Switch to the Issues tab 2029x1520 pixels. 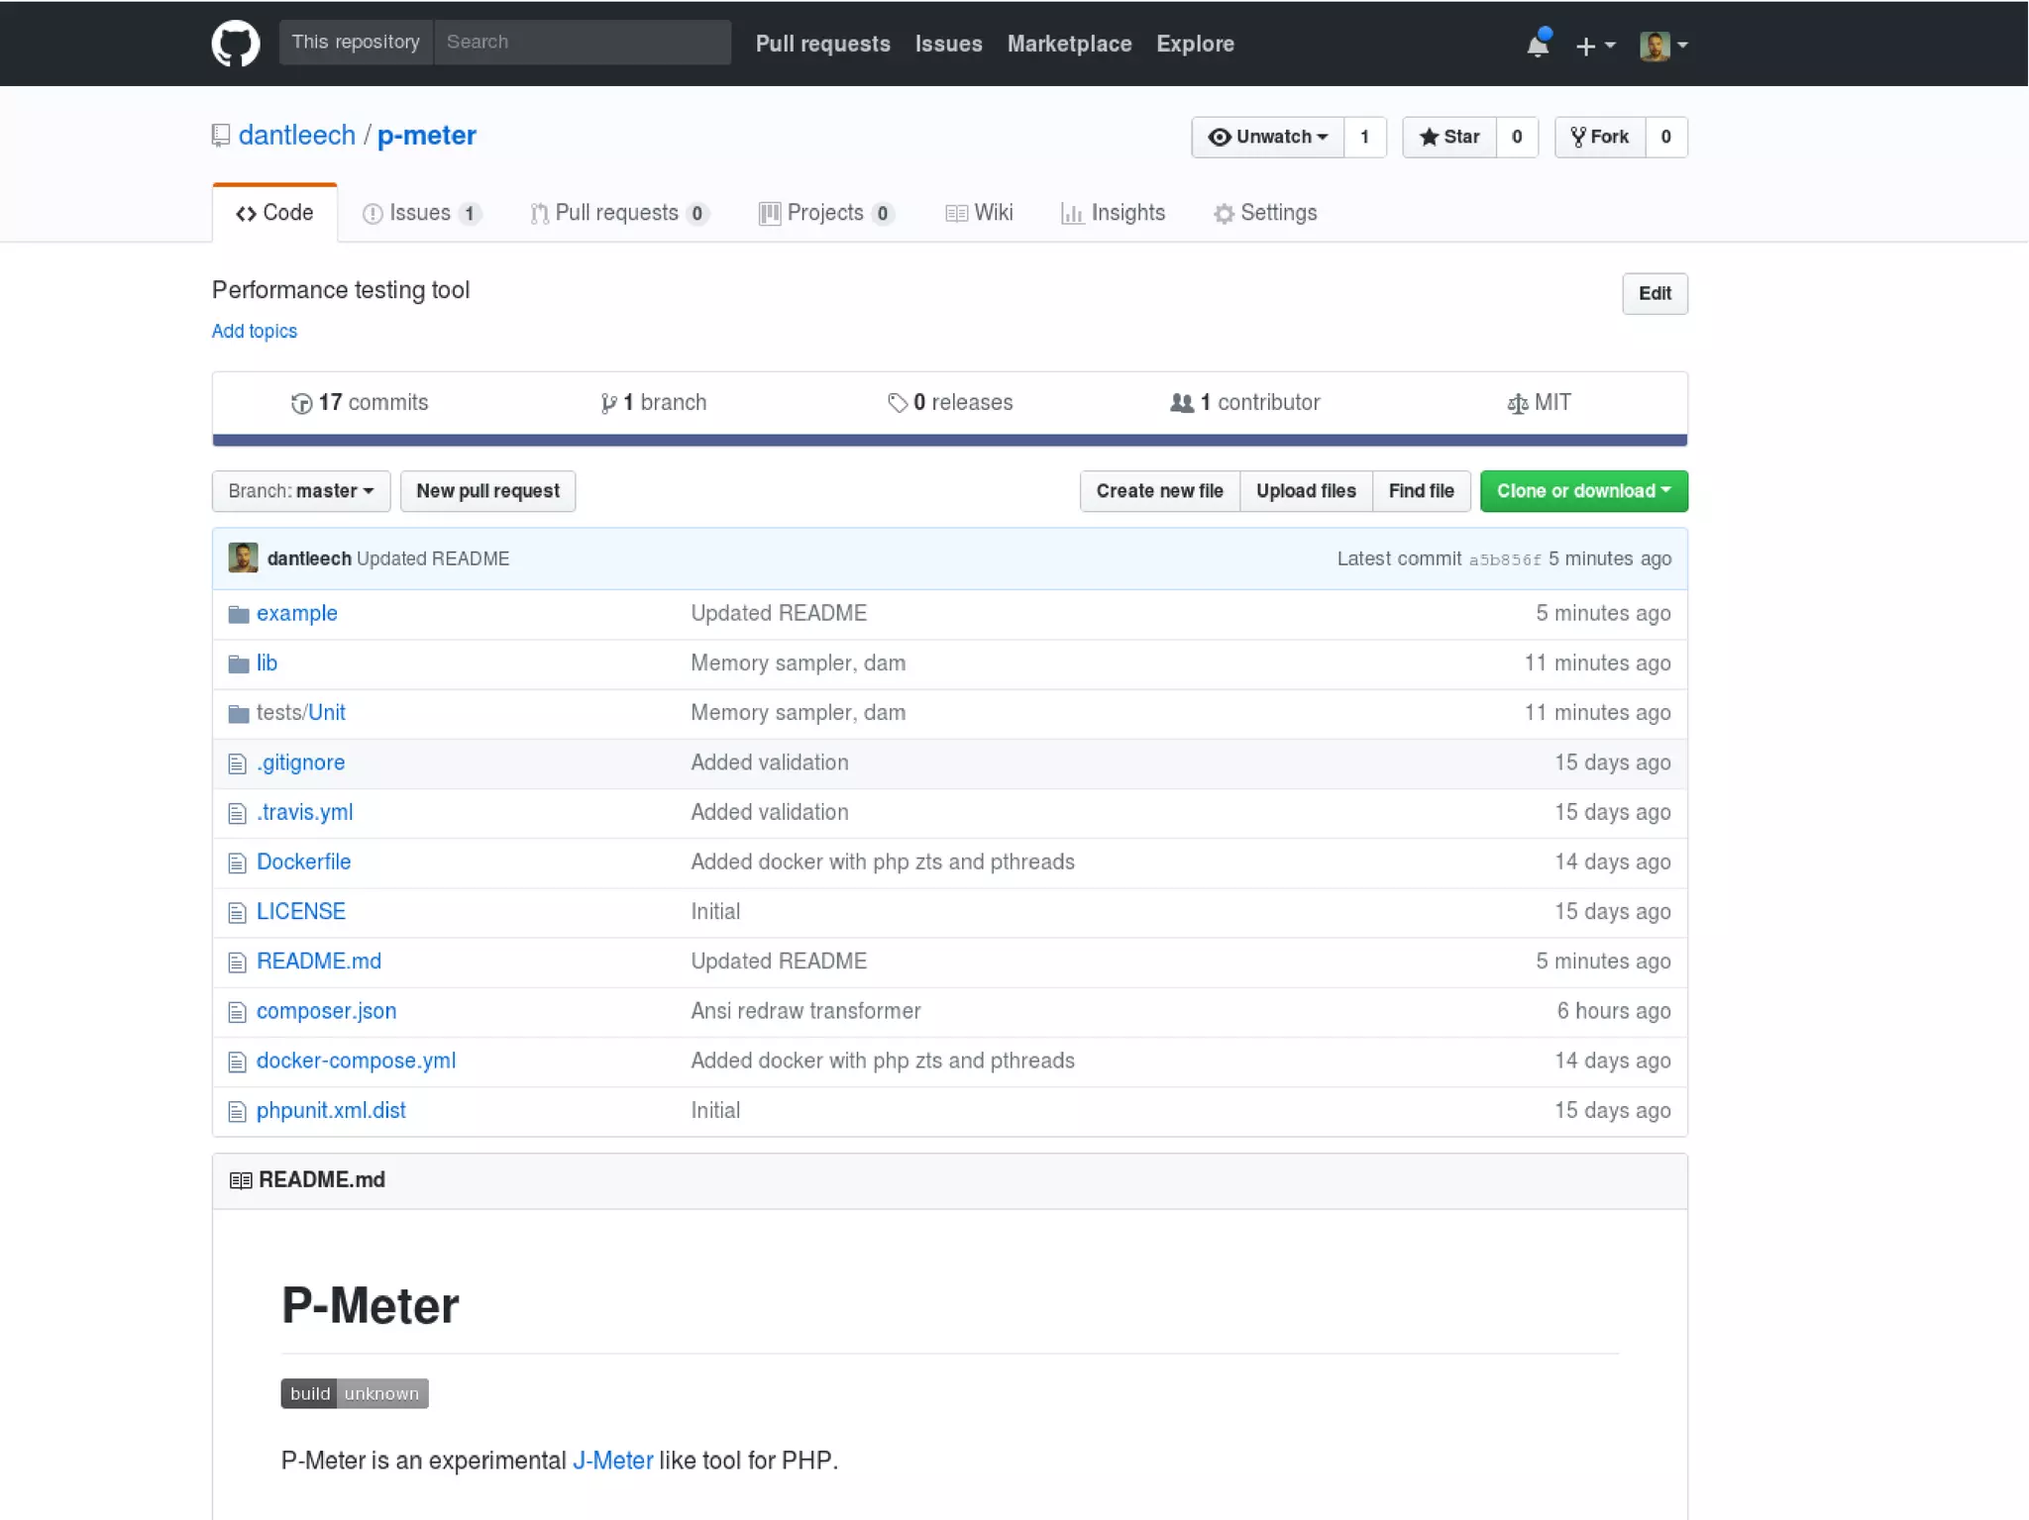click(x=421, y=213)
